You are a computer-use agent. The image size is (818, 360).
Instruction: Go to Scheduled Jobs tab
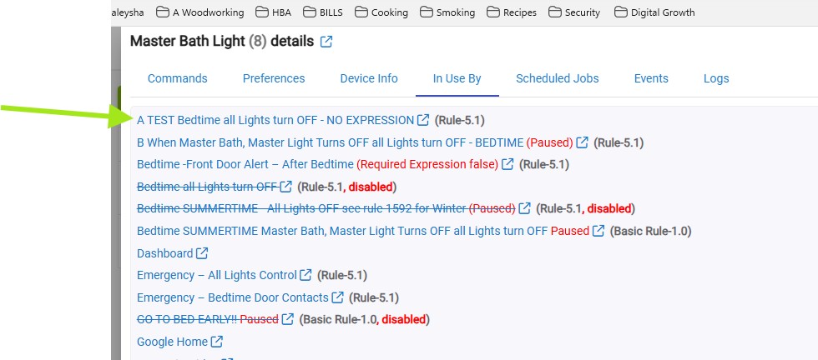pos(558,78)
